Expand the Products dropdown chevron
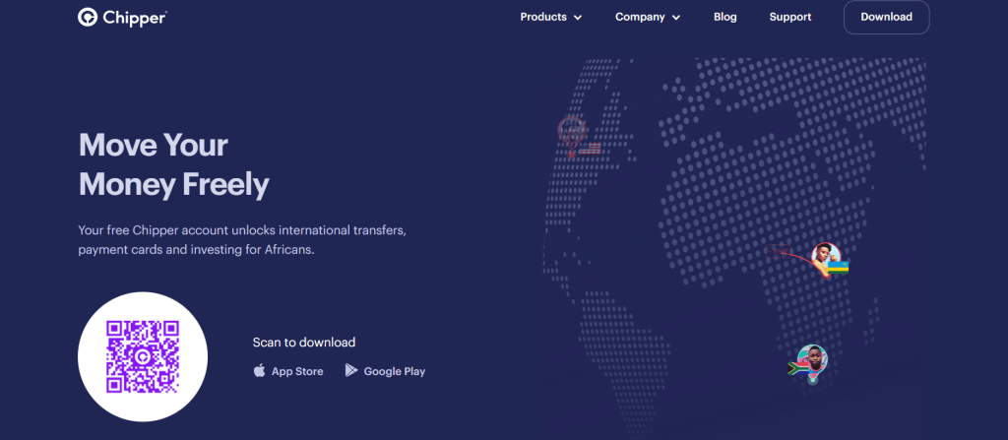 pos(577,18)
